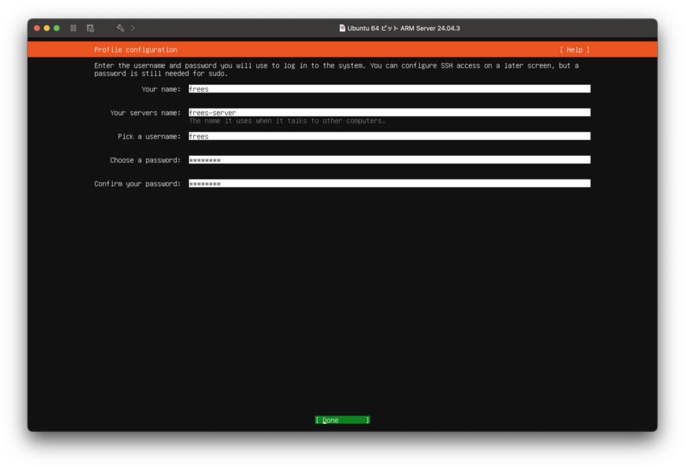
Task: Pause the virtual machine
Action: 74,28
